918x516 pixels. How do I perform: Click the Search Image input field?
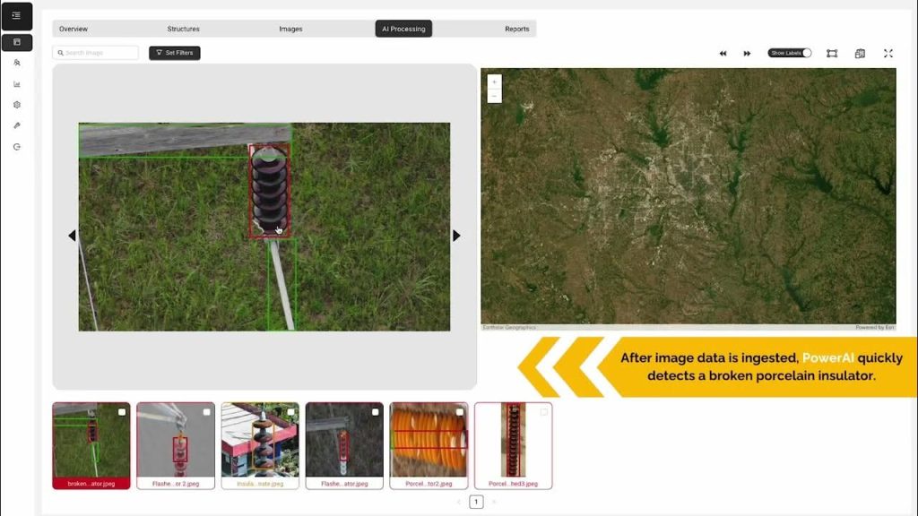click(x=96, y=53)
